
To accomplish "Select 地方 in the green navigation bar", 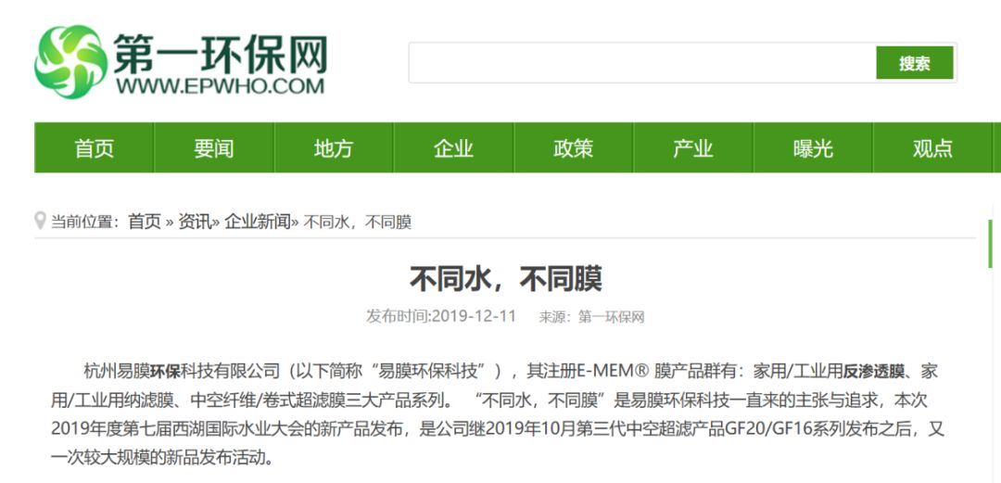I will (x=333, y=148).
